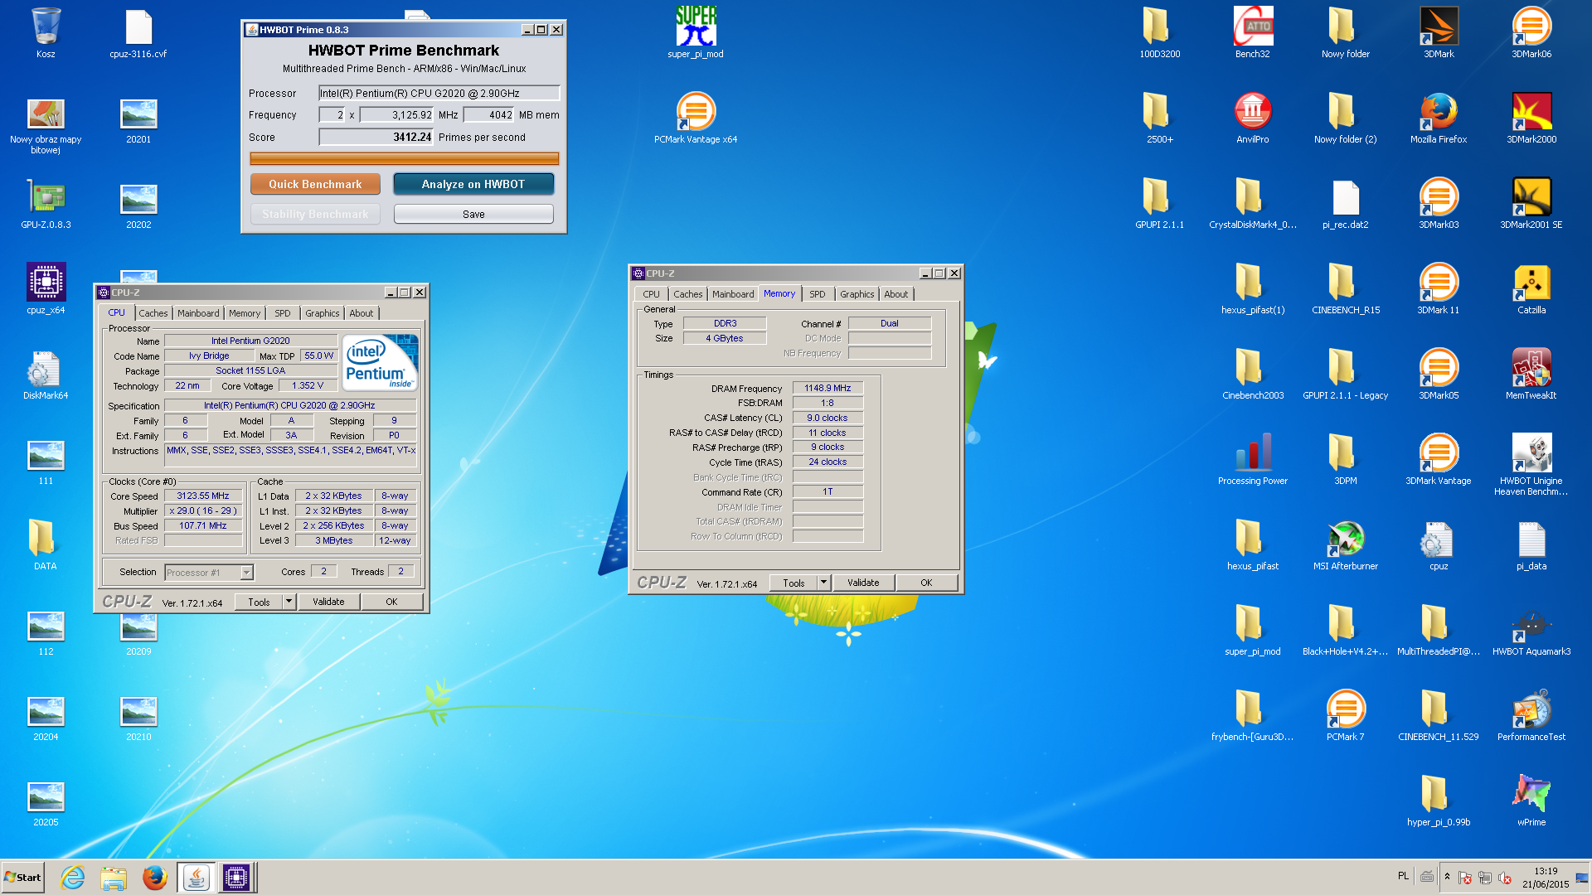Open About tab in right CPU-Z window

pyautogui.click(x=895, y=294)
